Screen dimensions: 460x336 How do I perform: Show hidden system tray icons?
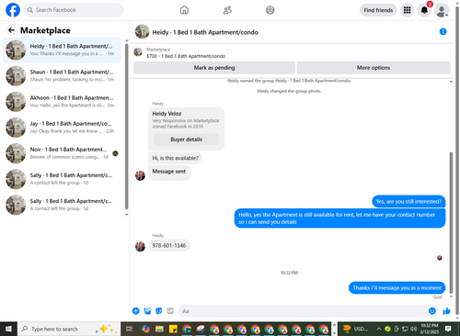(x=379, y=329)
